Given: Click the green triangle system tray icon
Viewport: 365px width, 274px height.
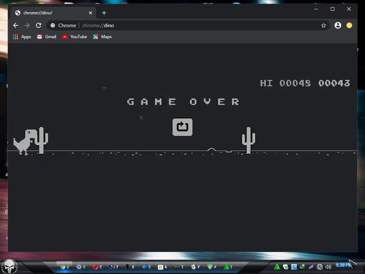Looking at the screenshot, I should click(x=277, y=267).
